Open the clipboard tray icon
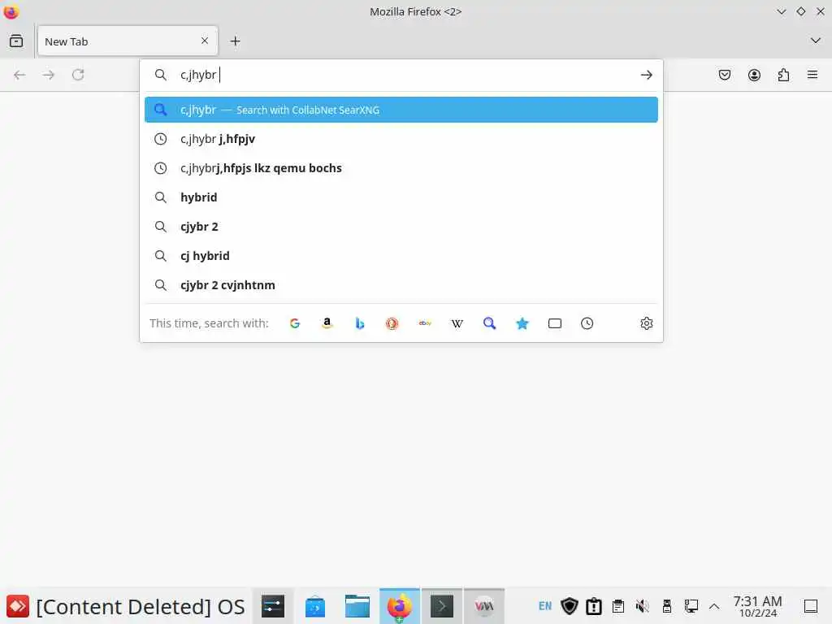 pyautogui.click(x=618, y=606)
